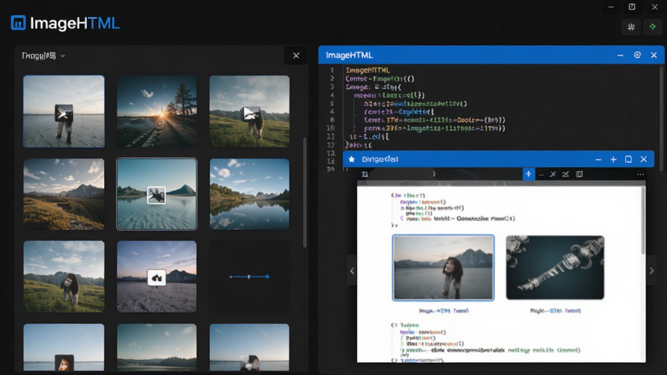Click code line 1 reading ImageHTML
This screenshot has width=667, height=375.
tap(367, 70)
